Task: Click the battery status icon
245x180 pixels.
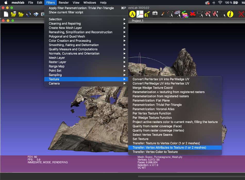Action: 236,3
